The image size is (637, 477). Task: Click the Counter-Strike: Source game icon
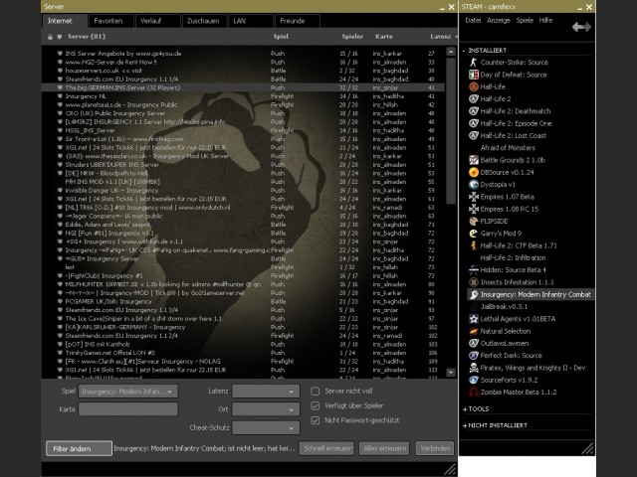click(x=474, y=62)
